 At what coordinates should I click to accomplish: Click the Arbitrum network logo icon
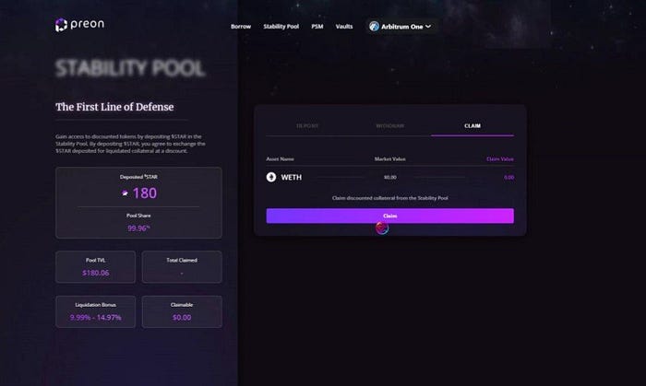[374, 27]
